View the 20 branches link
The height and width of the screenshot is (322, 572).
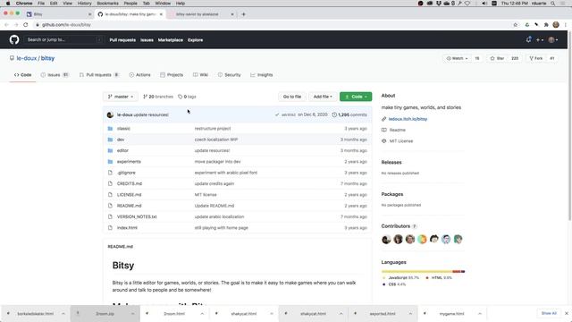(158, 97)
